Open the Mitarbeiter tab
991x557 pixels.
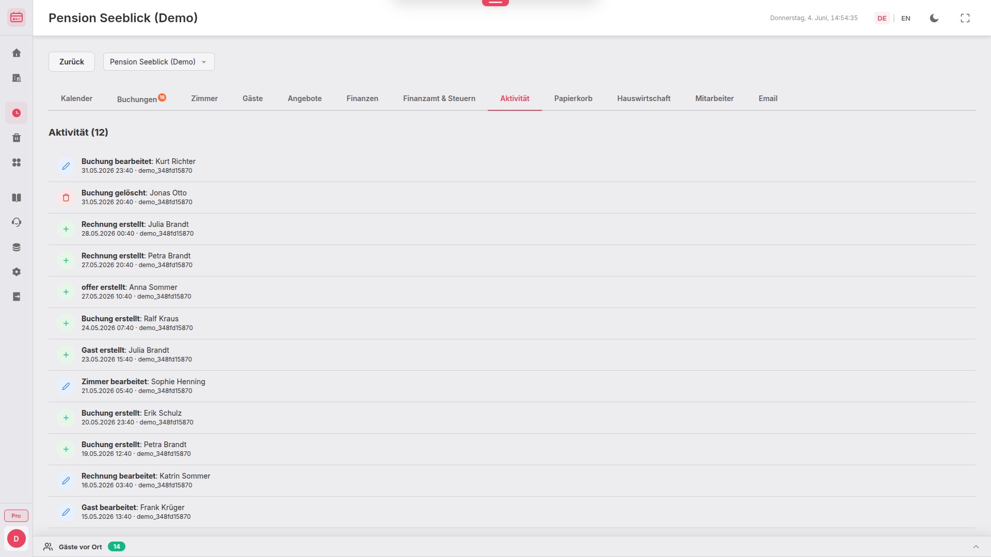point(714,99)
